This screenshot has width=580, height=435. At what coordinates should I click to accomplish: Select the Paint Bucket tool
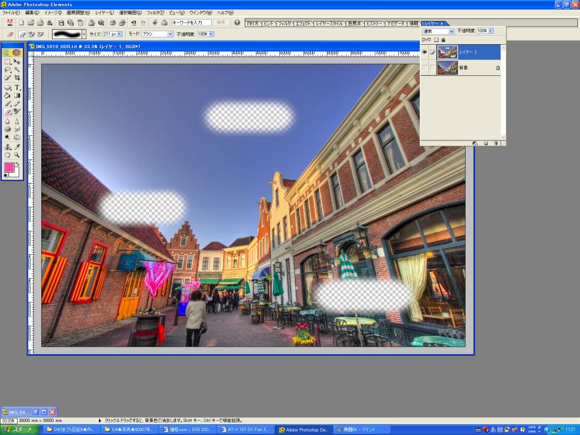coord(7,95)
